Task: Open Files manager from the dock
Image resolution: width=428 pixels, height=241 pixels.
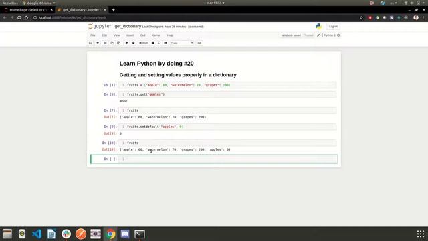Action: 7,234
